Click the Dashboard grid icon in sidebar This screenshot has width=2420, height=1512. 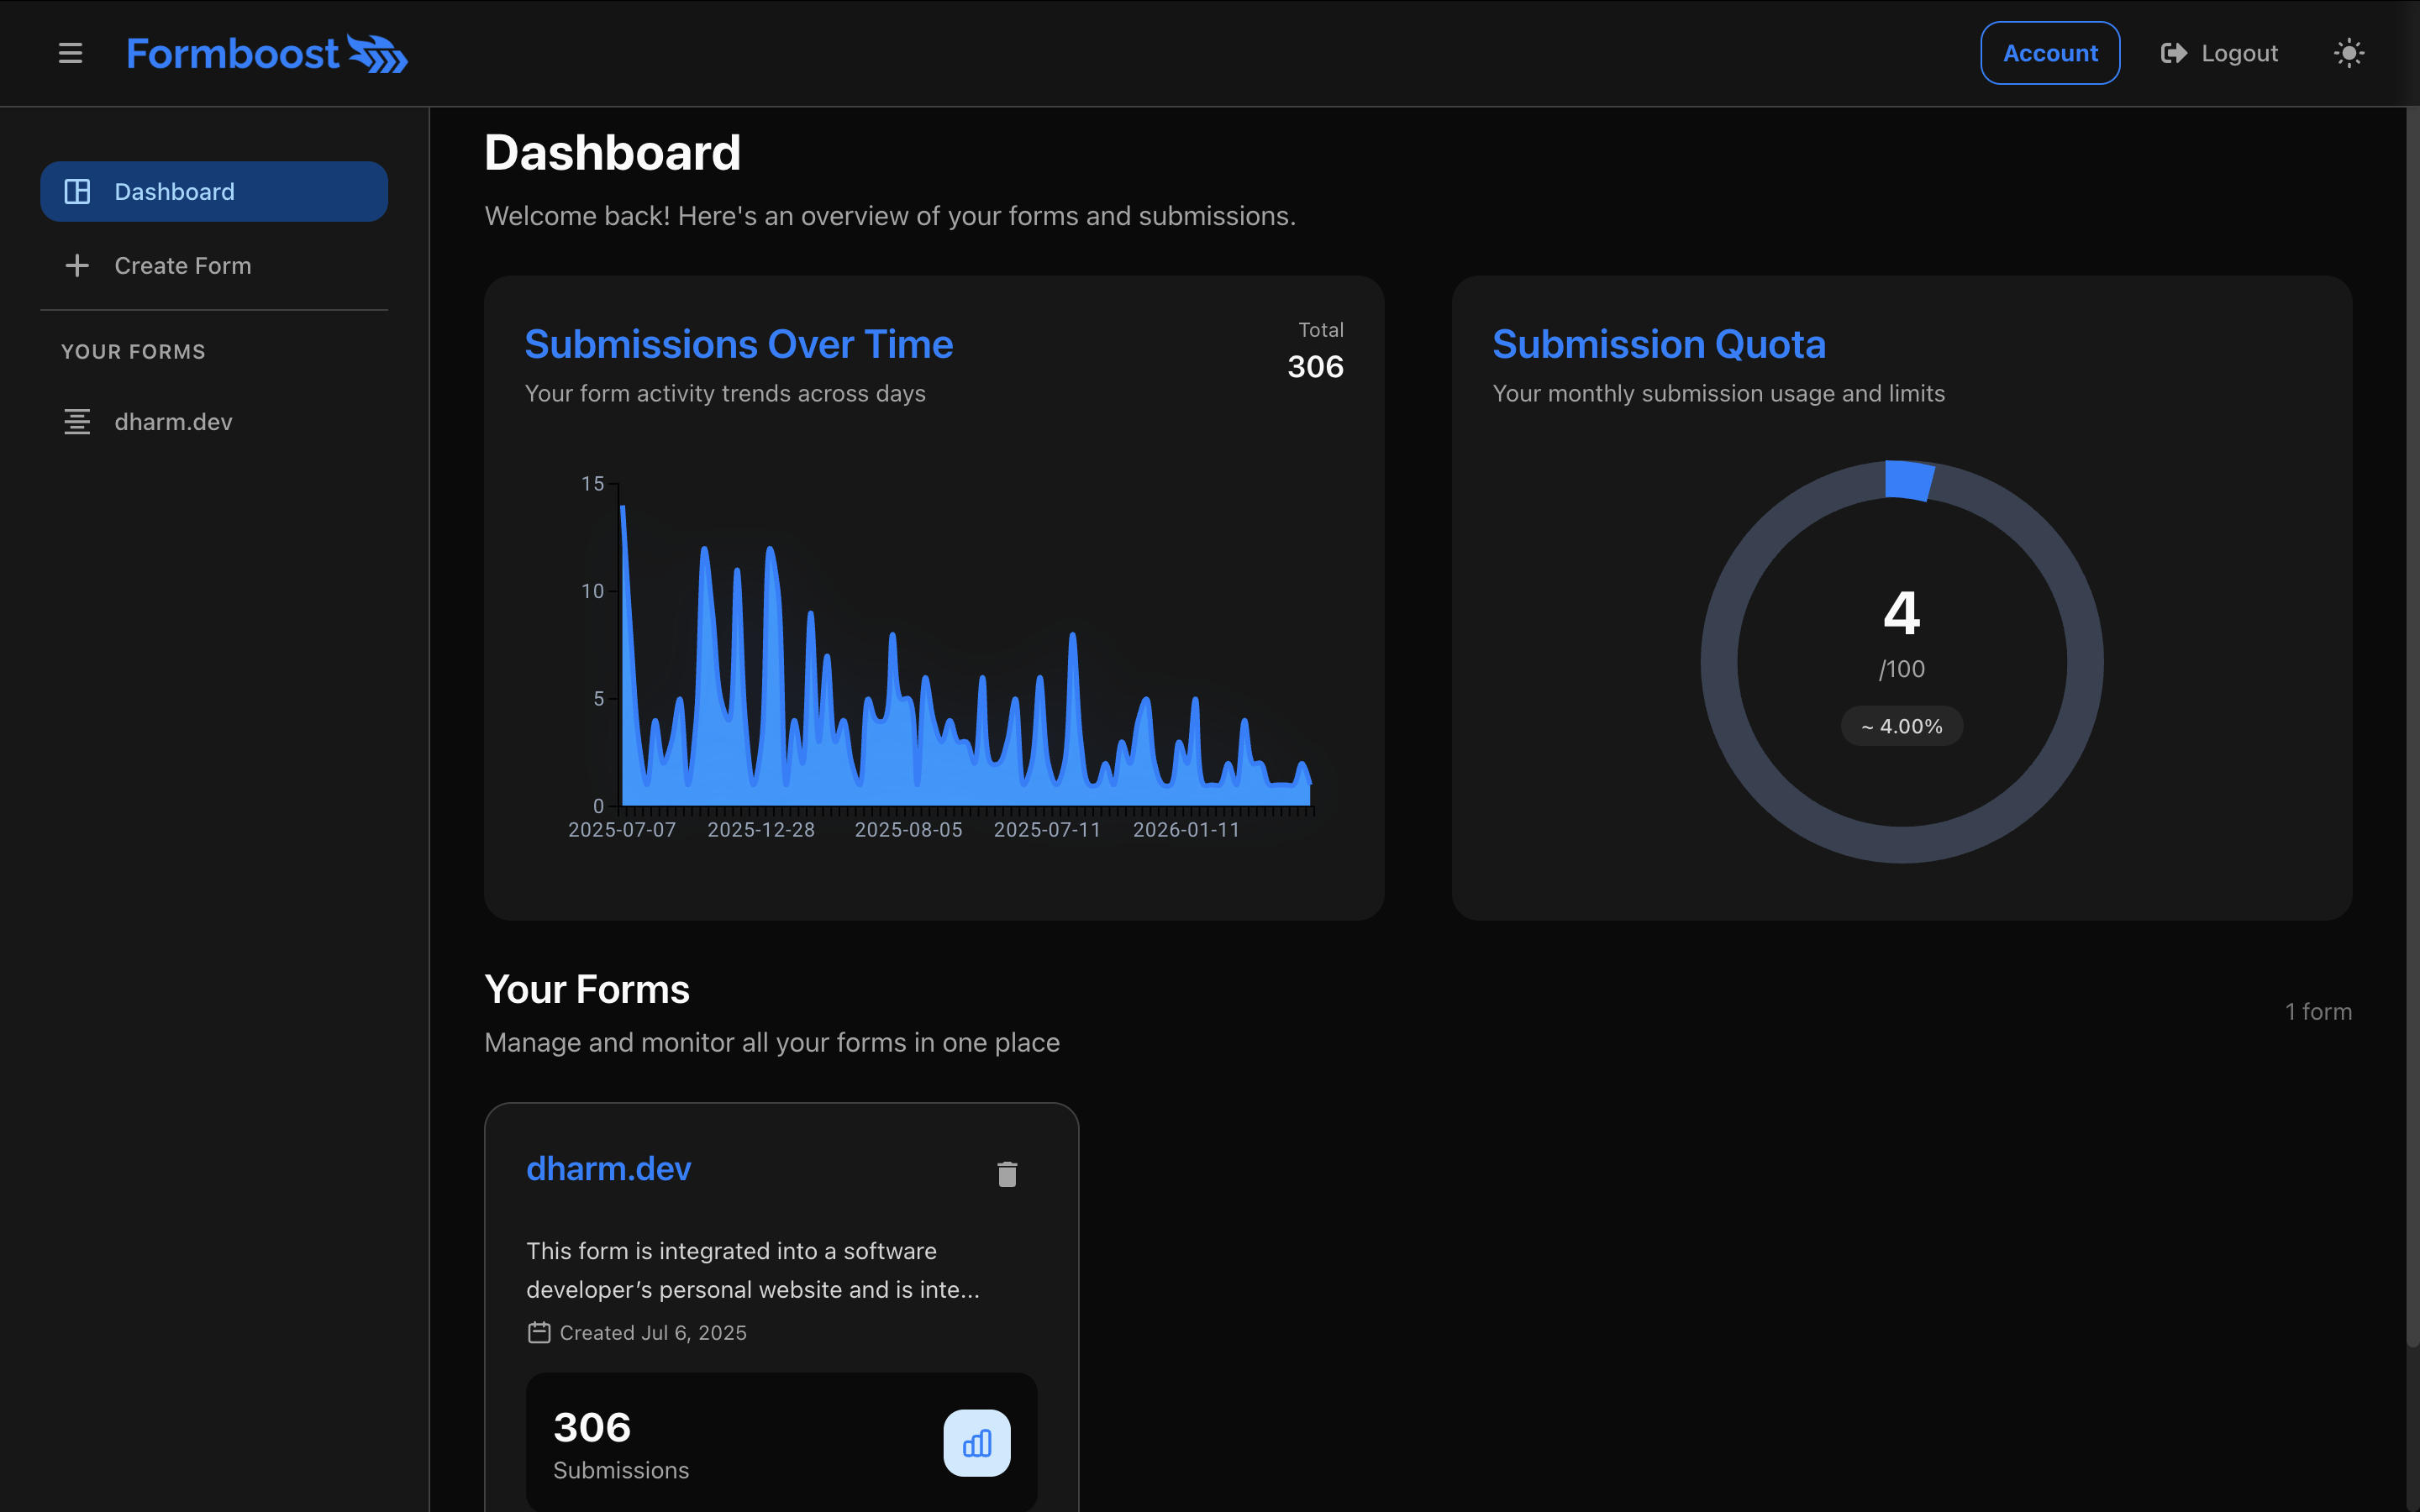(x=77, y=191)
